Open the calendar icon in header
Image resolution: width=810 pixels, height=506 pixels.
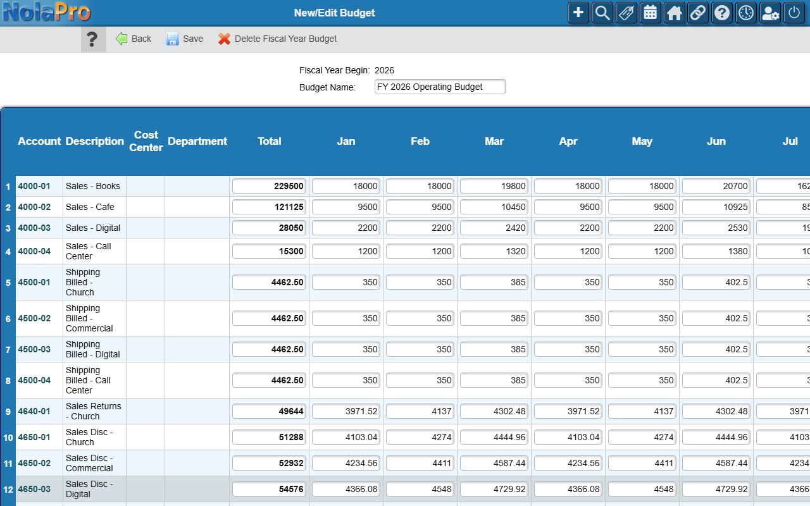650,13
